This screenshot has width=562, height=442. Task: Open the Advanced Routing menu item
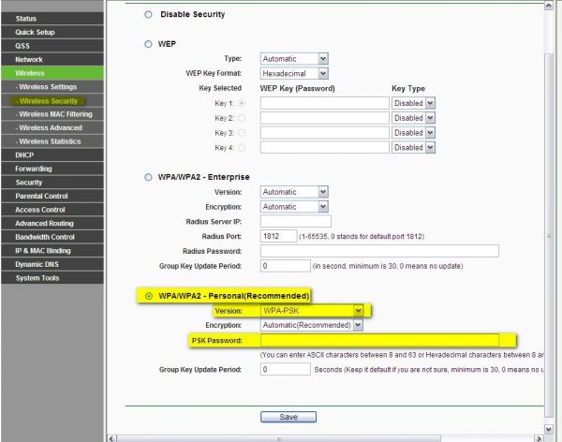point(52,223)
